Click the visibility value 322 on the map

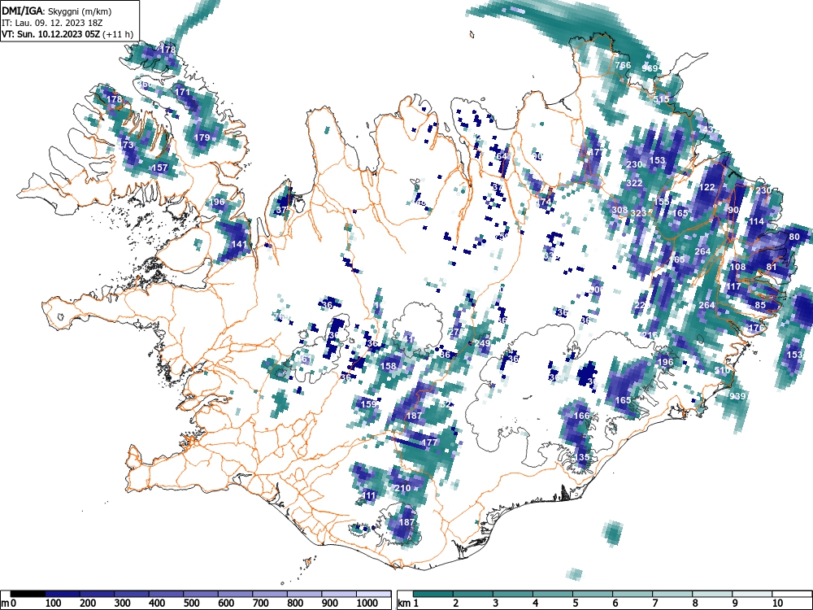[634, 183]
